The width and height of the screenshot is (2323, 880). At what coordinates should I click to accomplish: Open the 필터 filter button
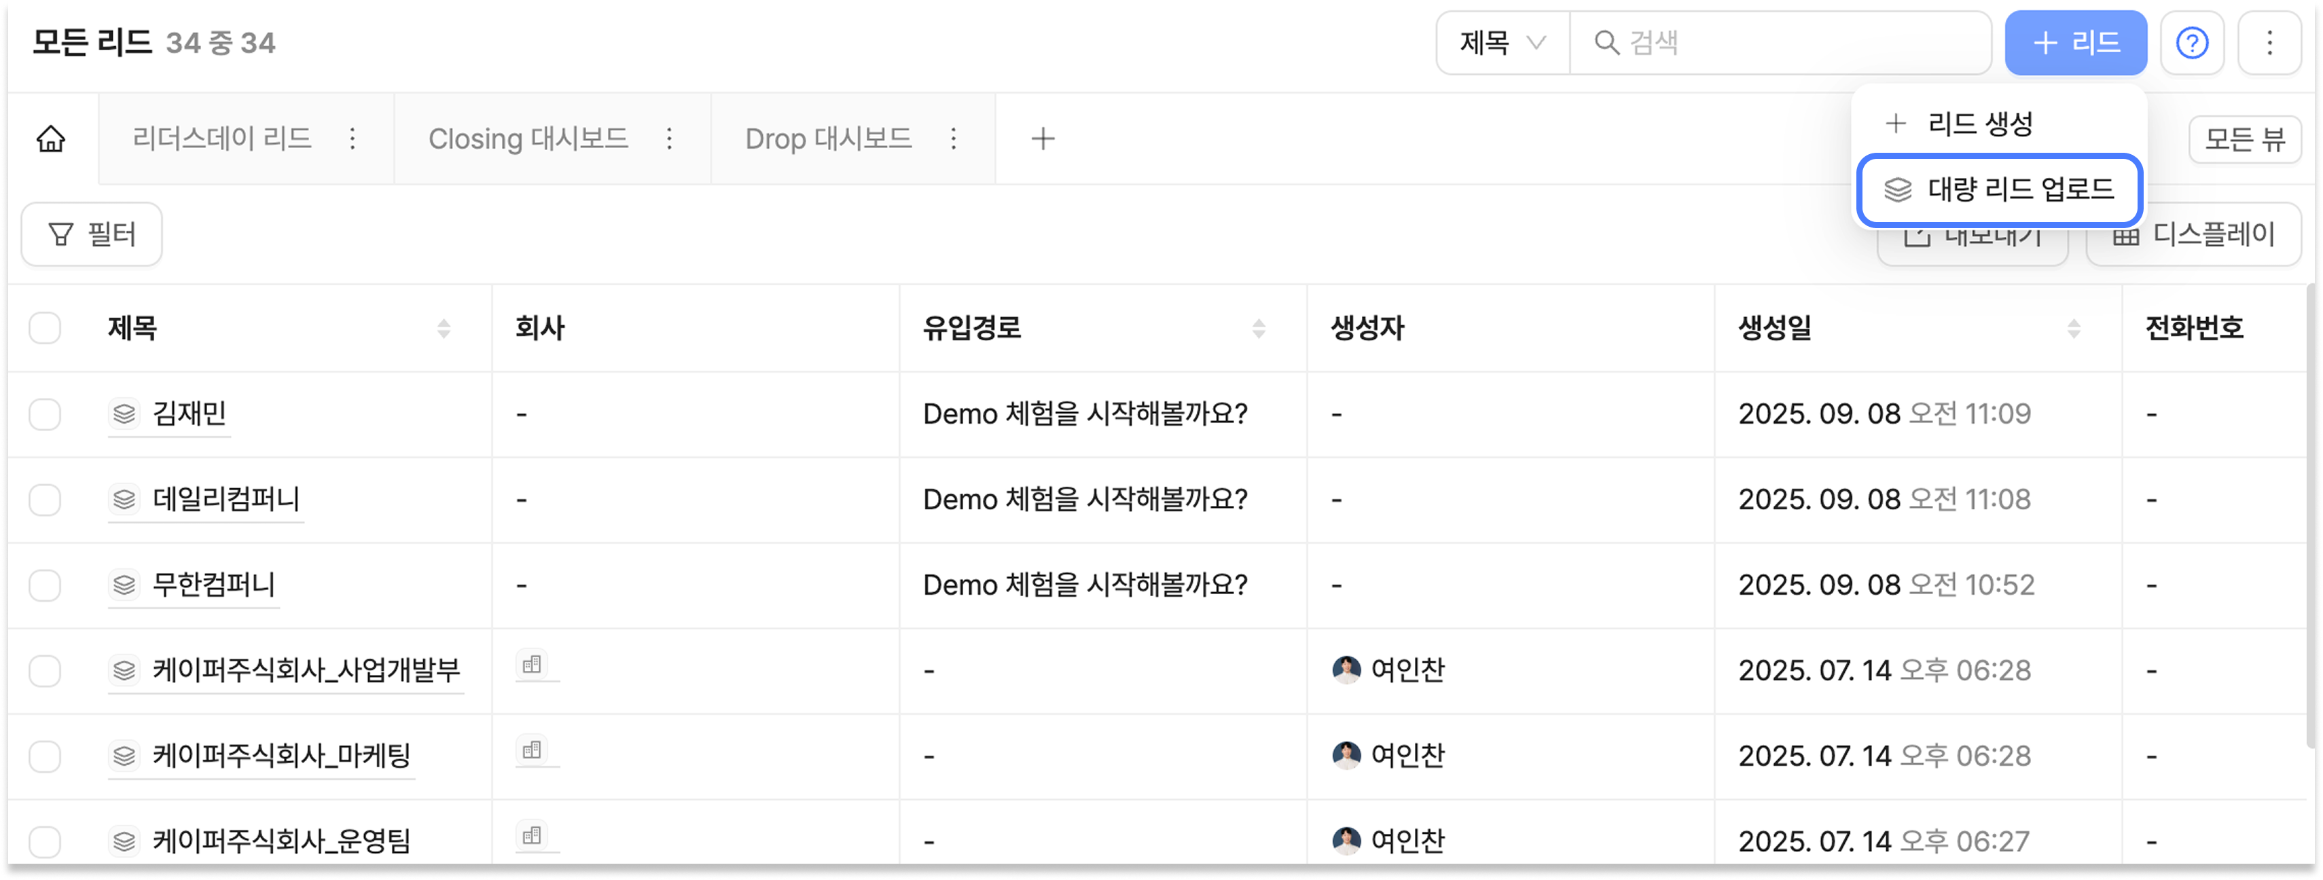(92, 234)
